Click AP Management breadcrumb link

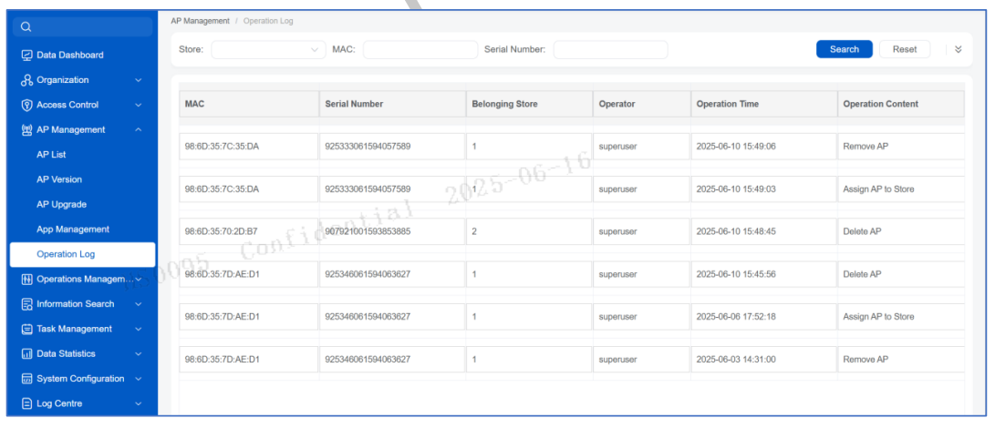[x=200, y=21]
